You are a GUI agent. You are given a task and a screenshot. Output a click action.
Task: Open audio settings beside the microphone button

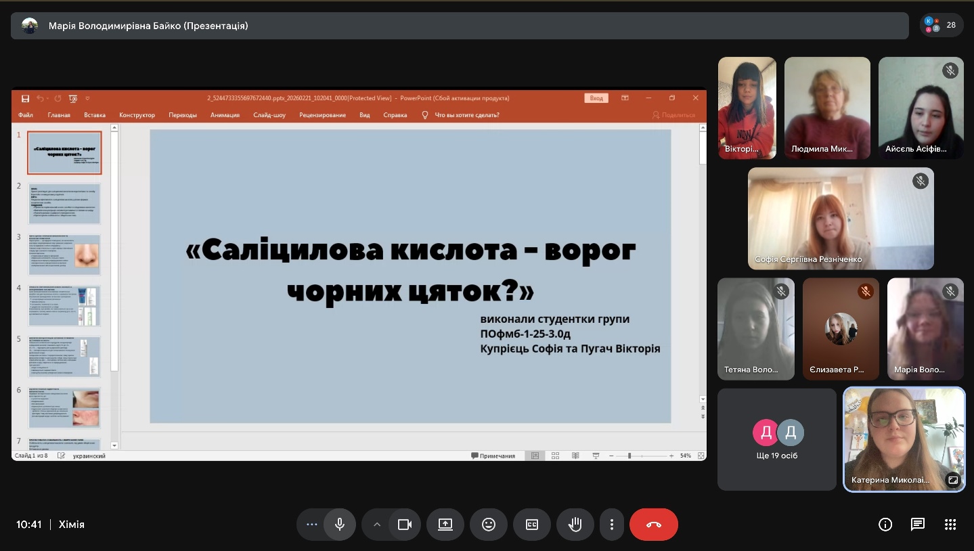tap(311, 525)
